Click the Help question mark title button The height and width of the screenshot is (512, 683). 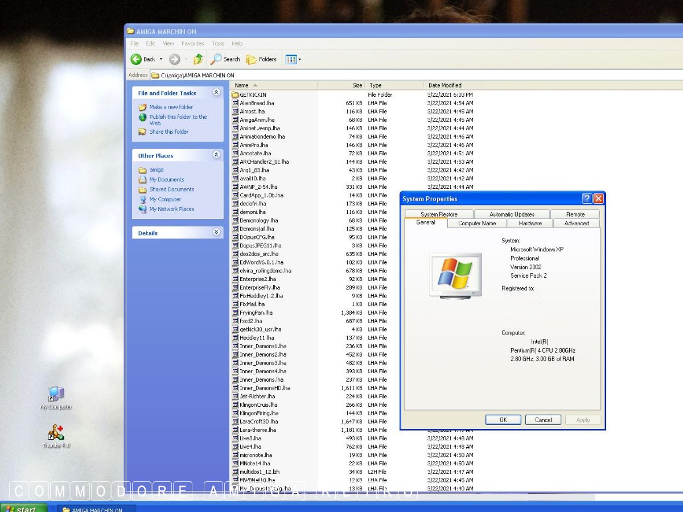coord(587,199)
